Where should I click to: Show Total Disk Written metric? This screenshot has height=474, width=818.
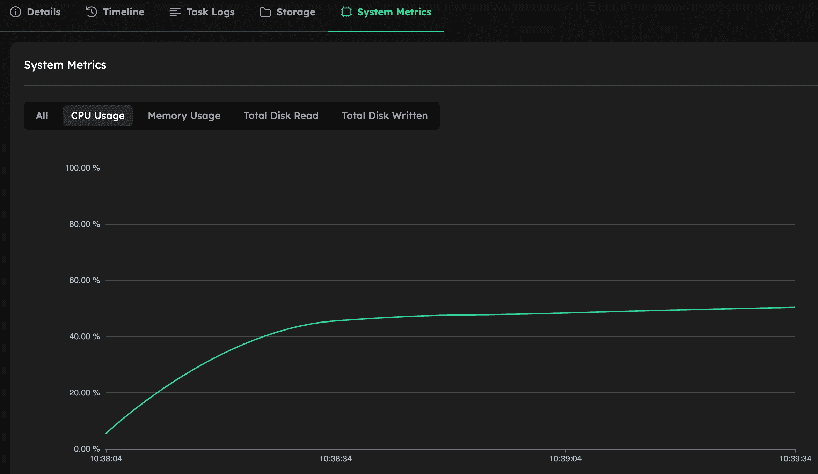point(385,116)
